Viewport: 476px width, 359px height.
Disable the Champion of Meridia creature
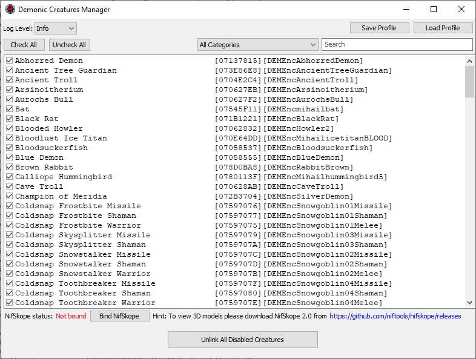pos(9,196)
